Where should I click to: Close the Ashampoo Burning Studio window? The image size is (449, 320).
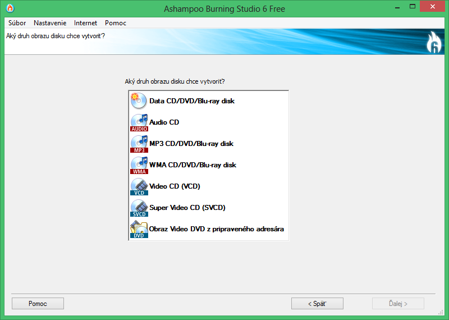[432, 7]
